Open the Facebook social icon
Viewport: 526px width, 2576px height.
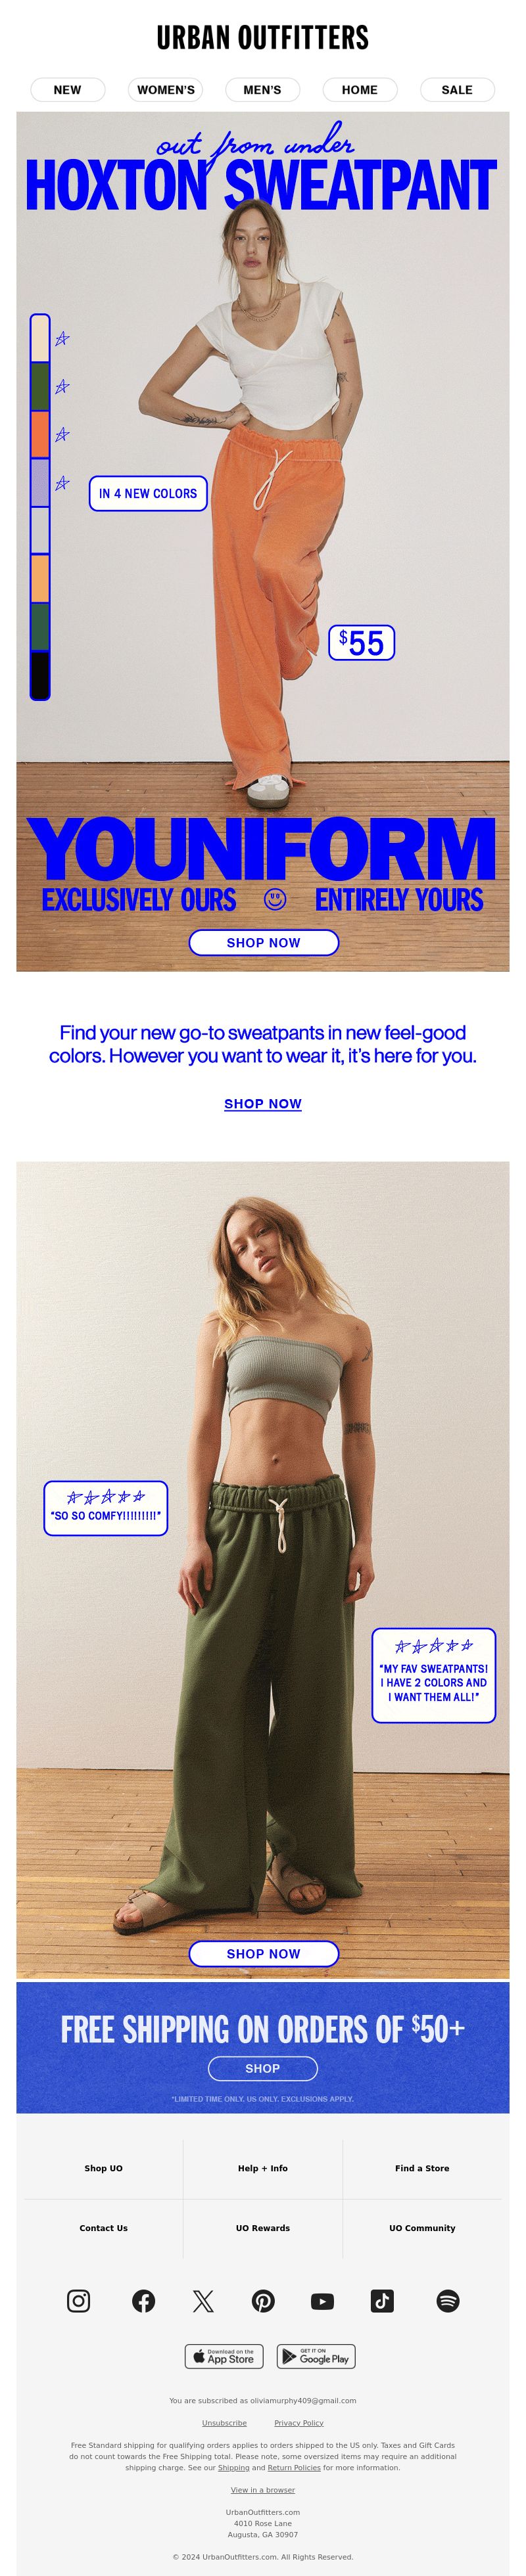point(143,2301)
